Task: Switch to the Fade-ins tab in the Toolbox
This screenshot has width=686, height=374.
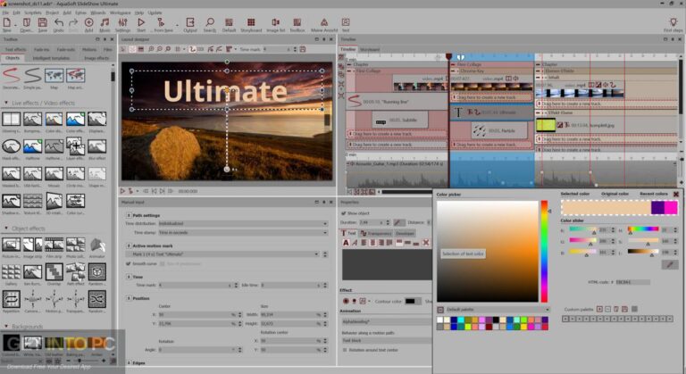Action: pos(42,49)
